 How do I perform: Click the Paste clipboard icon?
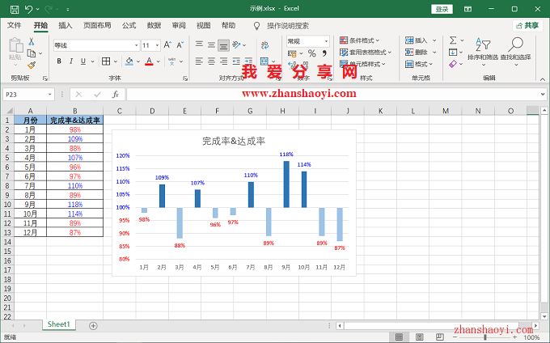coord(15,45)
